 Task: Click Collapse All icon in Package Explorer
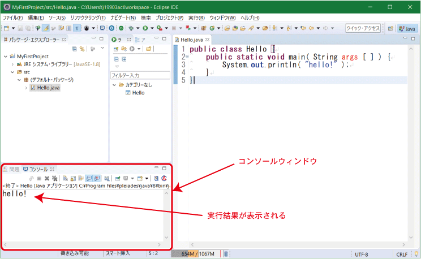74,49
